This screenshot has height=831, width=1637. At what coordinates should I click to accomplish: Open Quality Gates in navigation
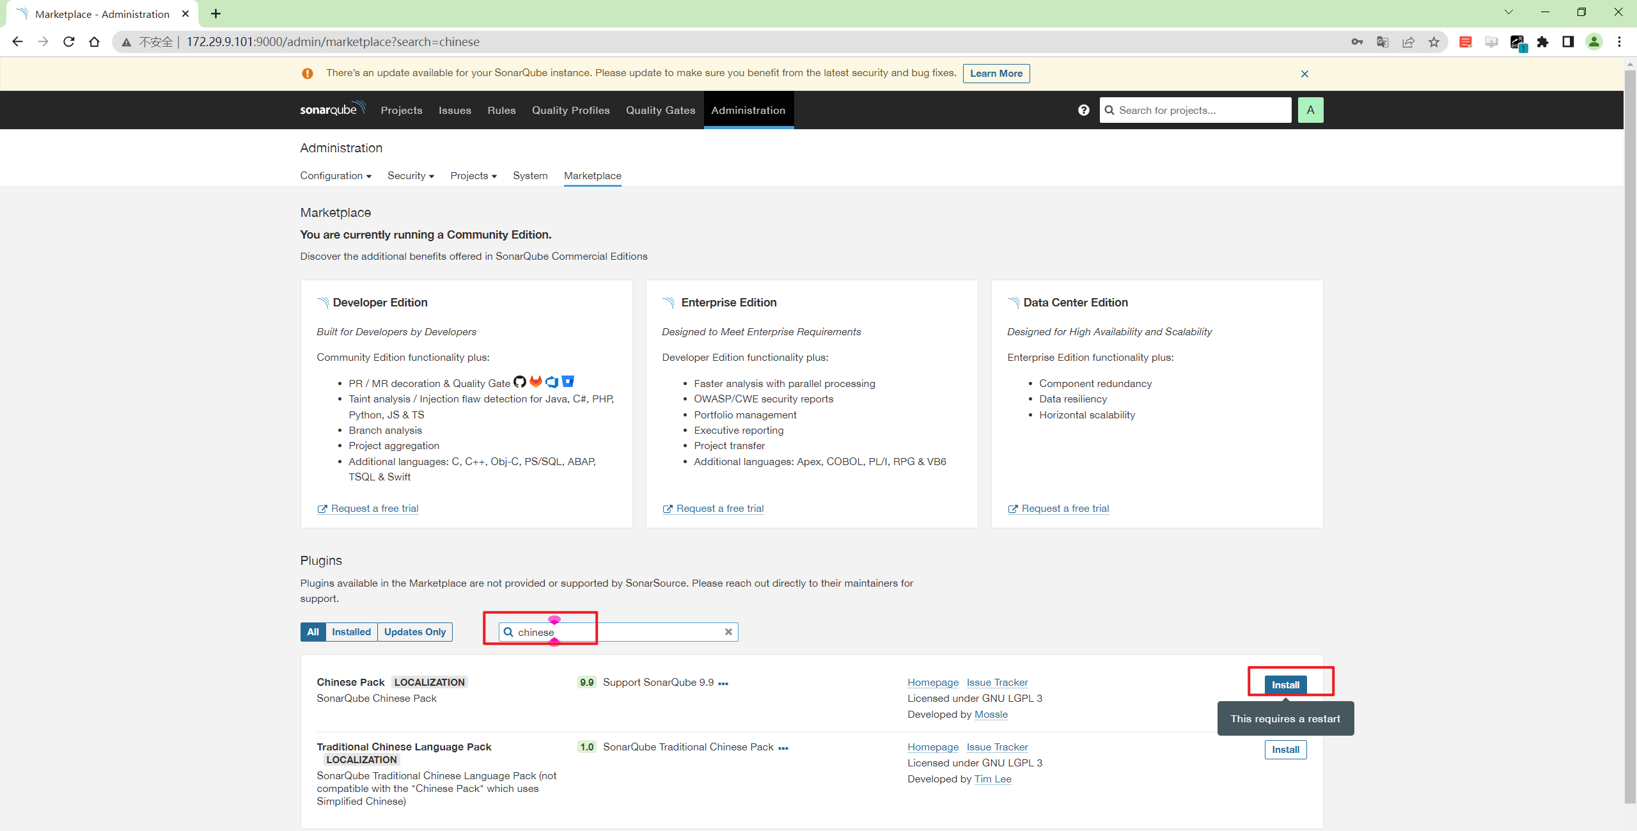pyautogui.click(x=661, y=110)
